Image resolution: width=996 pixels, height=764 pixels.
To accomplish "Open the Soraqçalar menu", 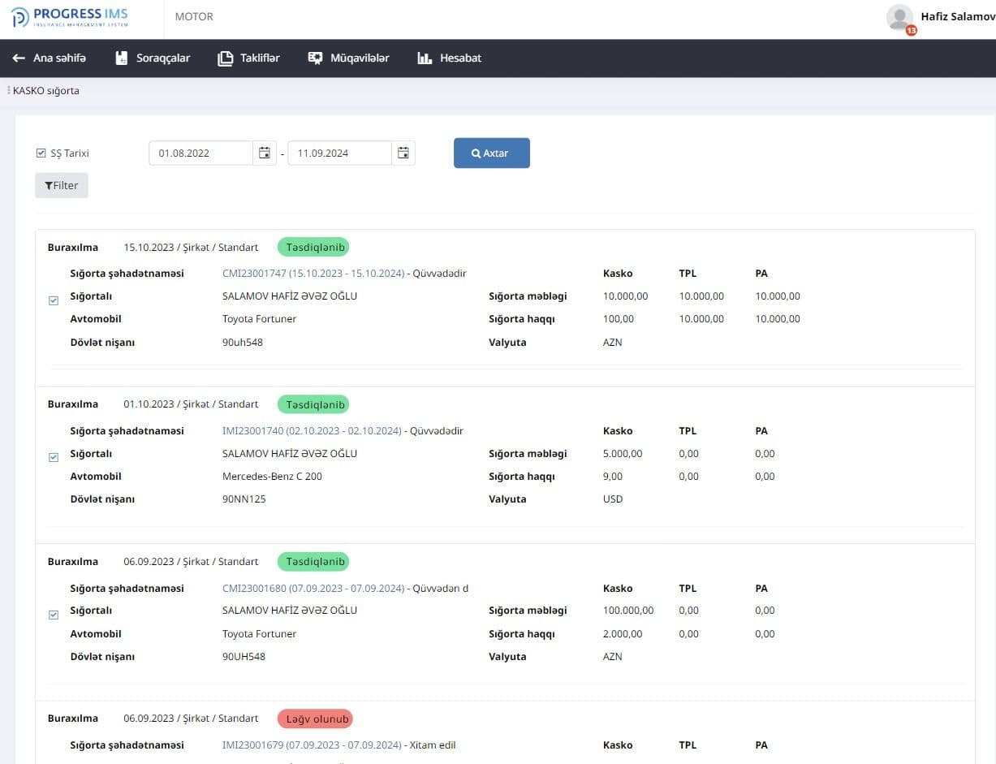I will point(163,58).
